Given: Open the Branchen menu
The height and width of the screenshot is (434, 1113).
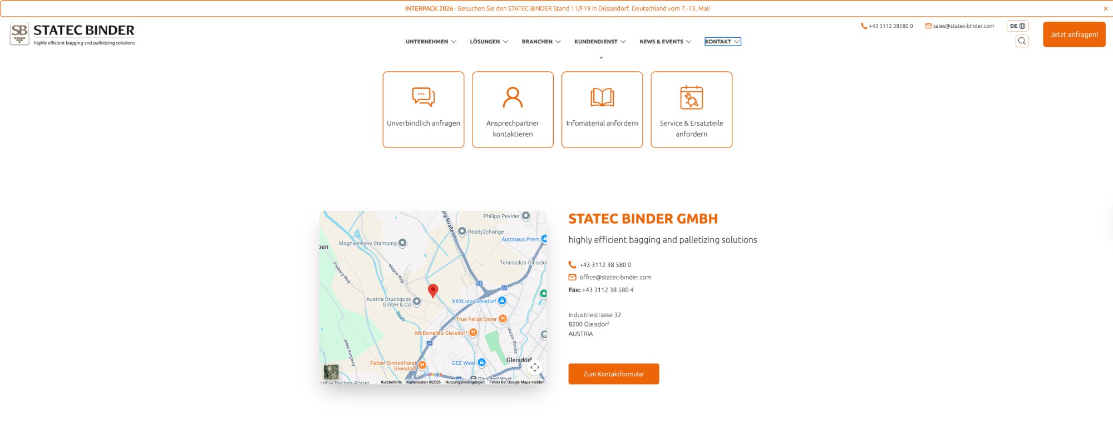Looking at the screenshot, I should tap(537, 42).
